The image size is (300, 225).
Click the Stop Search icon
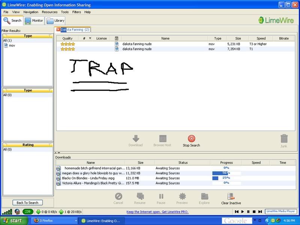click(x=191, y=138)
